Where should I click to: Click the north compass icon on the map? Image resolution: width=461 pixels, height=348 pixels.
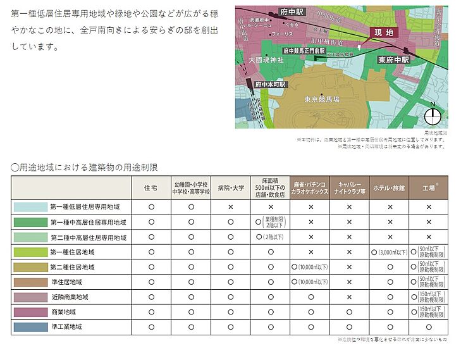pyautogui.click(x=433, y=116)
